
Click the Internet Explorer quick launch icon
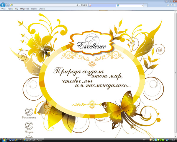[x=17, y=140]
